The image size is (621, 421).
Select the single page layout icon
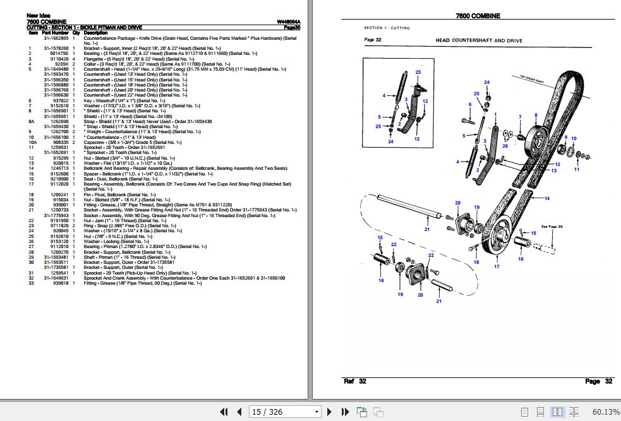524,411
